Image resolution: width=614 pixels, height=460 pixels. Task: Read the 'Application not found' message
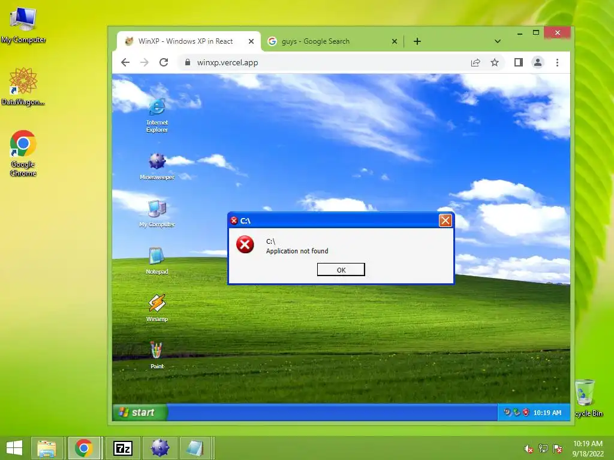[x=297, y=251]
